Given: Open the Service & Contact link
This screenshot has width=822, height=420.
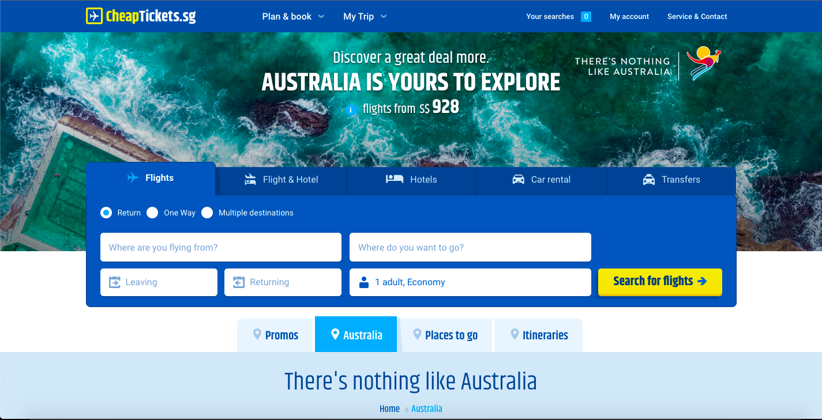Looking at the screenshot, I should point(697,17).
